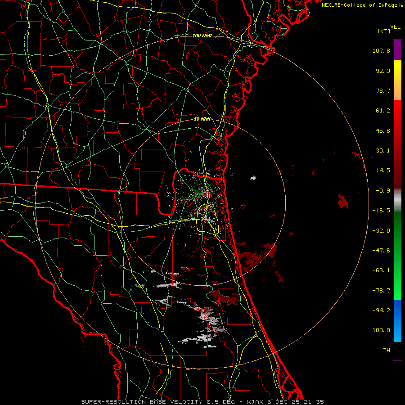The image size is (405, 405).
Task: Click the 50 NMI range ring label
Action: click(202, 119)
